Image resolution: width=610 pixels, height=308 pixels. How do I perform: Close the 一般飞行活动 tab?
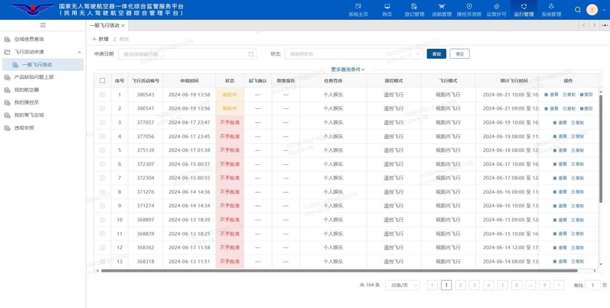(123, 26)
